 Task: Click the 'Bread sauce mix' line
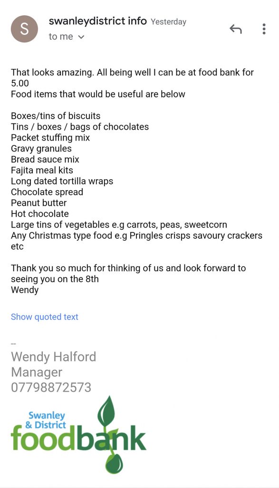pyautogui.click(x=45, y=160)
